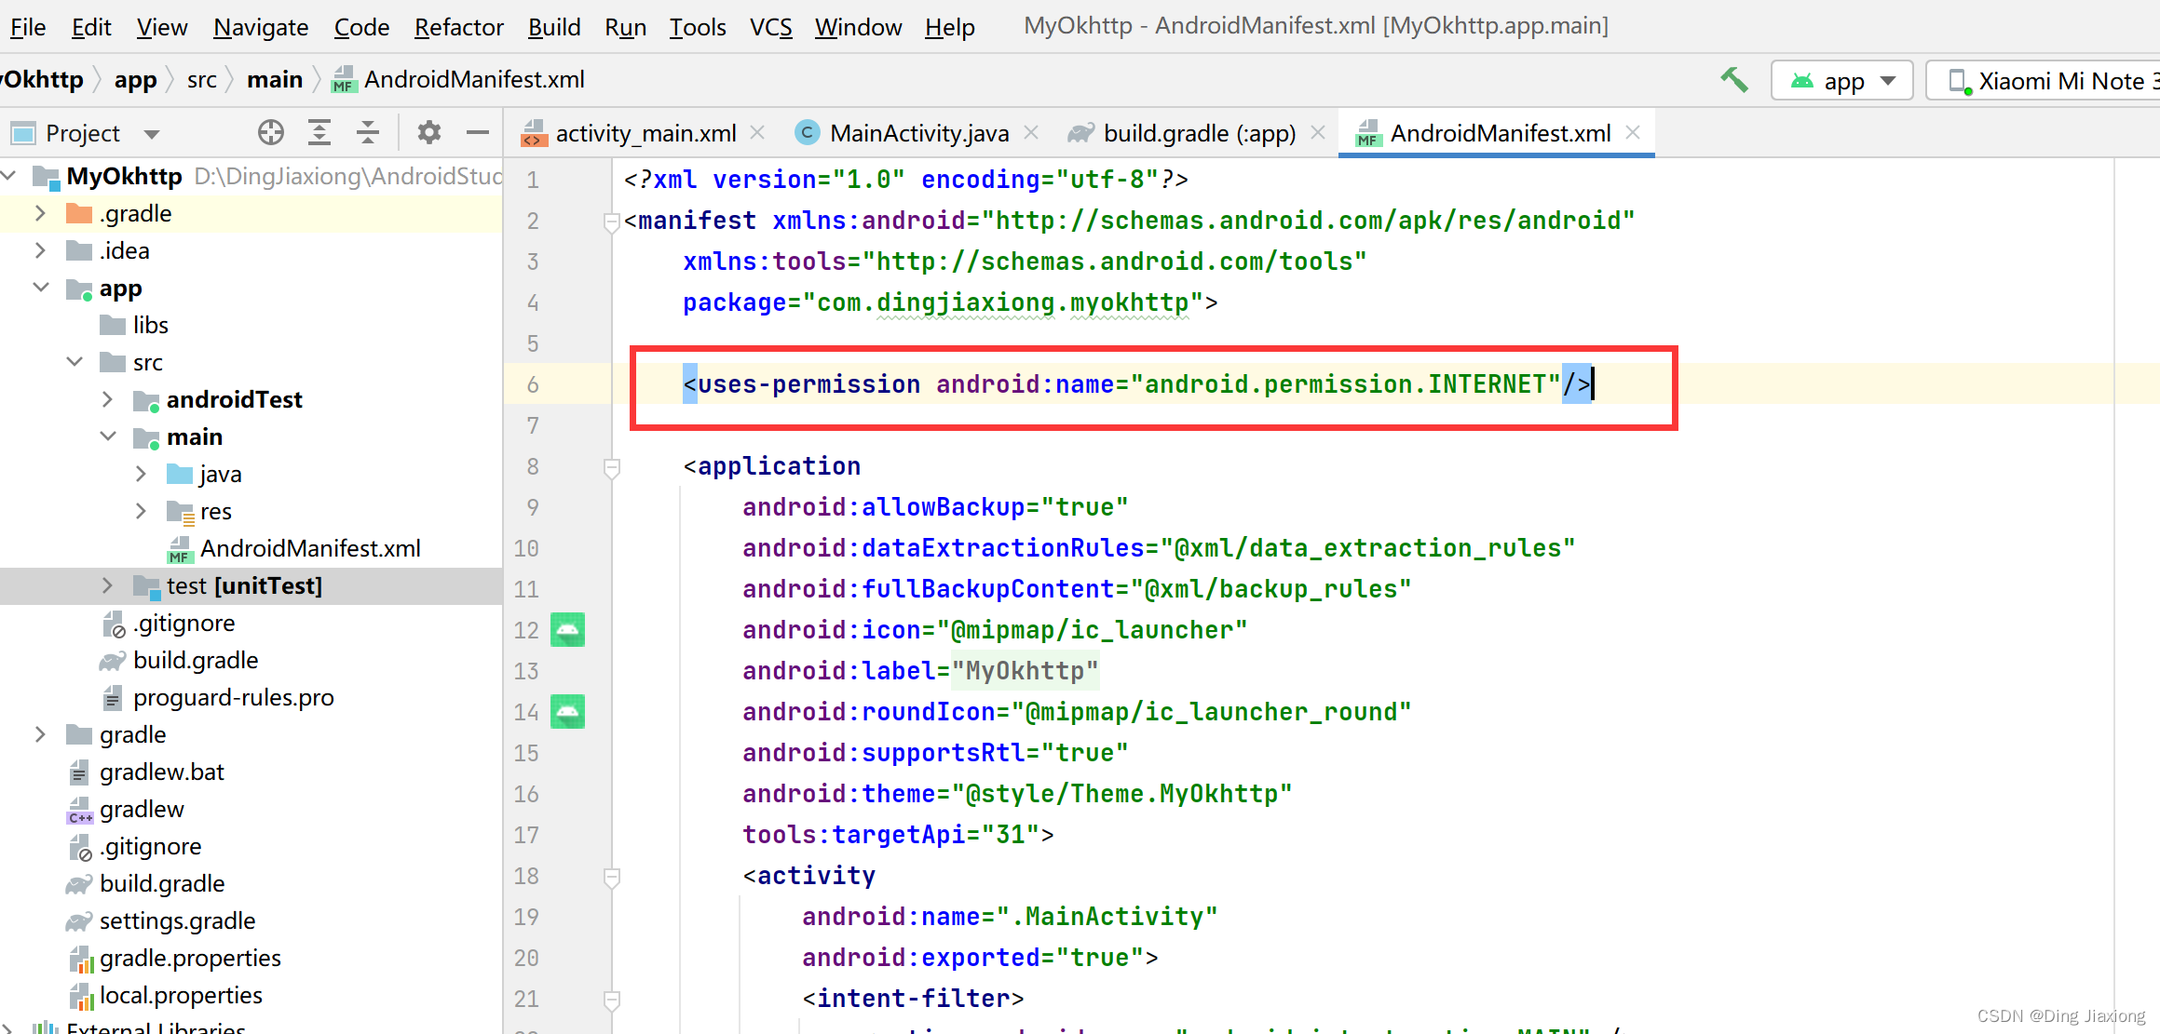Open the Tools menu
This screenshot has height=1034, width=2160.
point(698,27)
